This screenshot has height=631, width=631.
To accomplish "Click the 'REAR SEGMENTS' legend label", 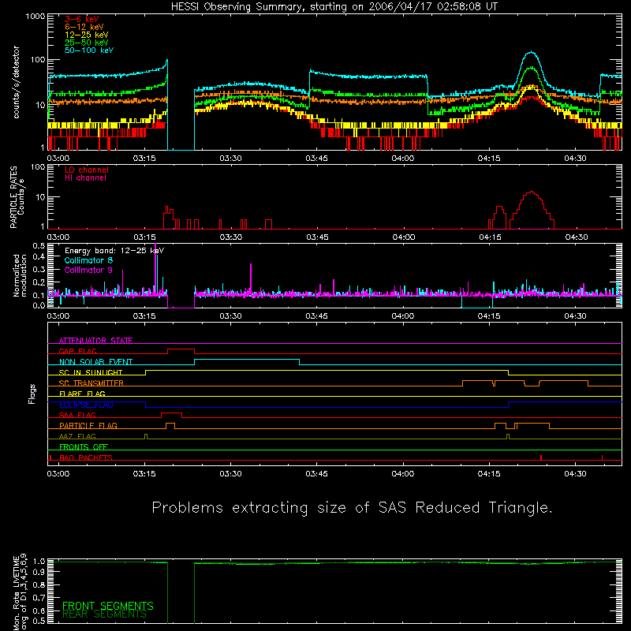I will tap(104, 614).
